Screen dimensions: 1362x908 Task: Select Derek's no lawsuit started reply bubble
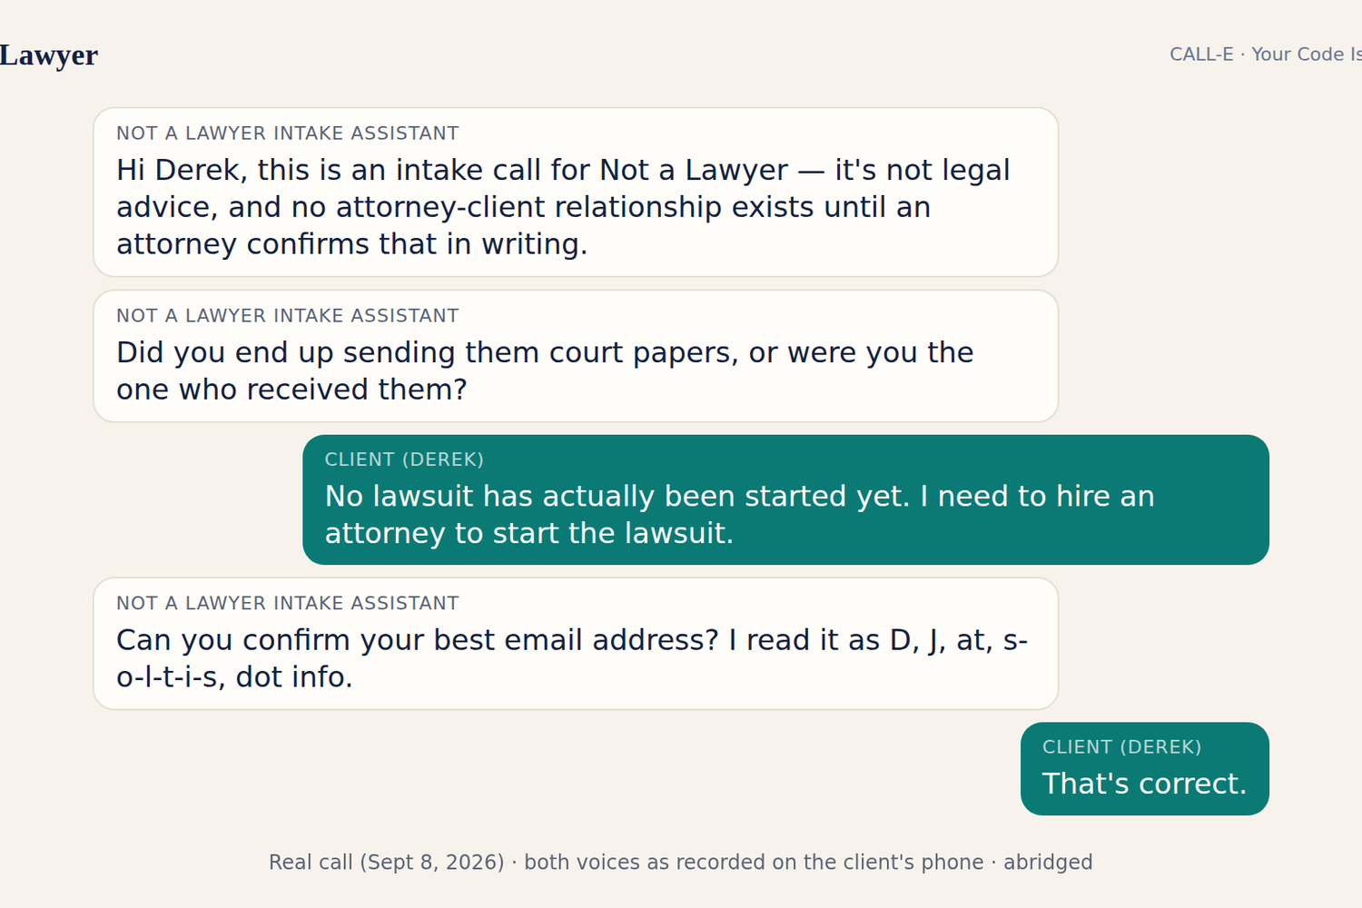785,499
